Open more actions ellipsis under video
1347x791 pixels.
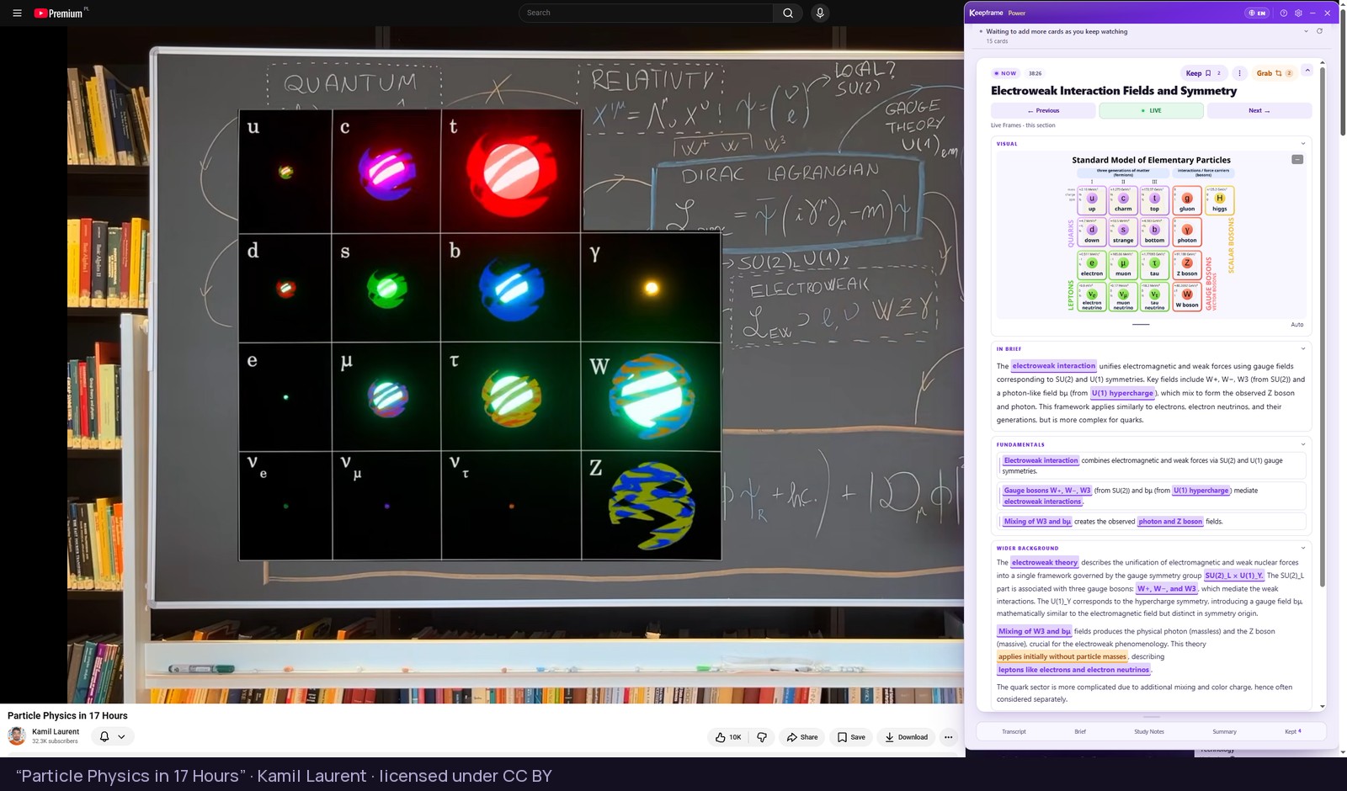pos(948,737)
